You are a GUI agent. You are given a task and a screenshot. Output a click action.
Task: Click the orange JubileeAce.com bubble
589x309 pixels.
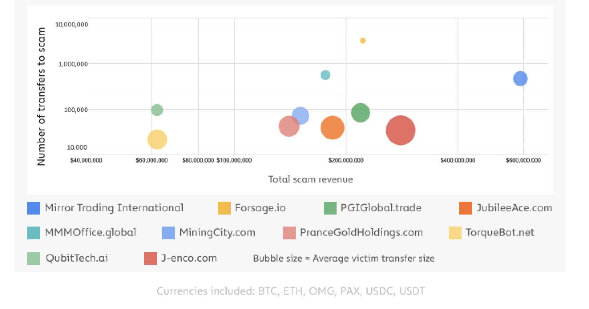point(332,128)
